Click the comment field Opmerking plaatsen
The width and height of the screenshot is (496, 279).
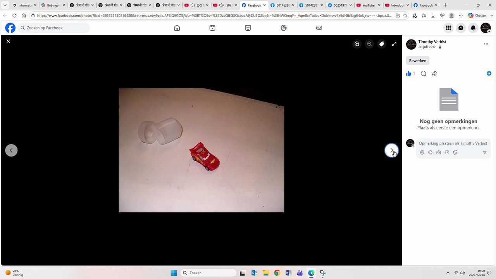[453, 143]
